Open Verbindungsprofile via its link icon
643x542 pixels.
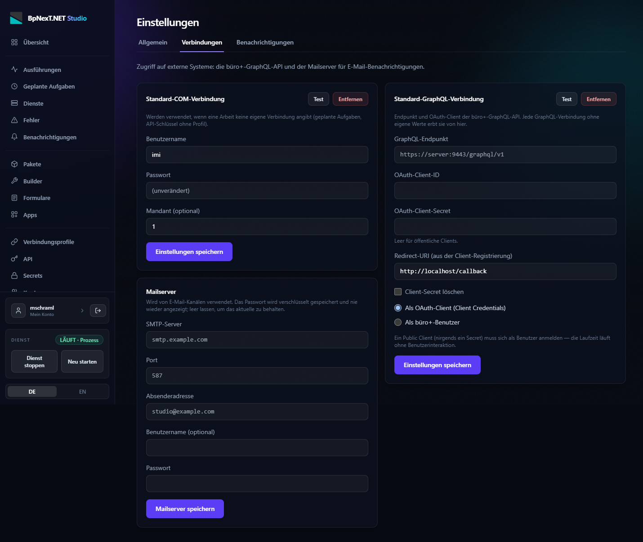[x=14, y=242]
